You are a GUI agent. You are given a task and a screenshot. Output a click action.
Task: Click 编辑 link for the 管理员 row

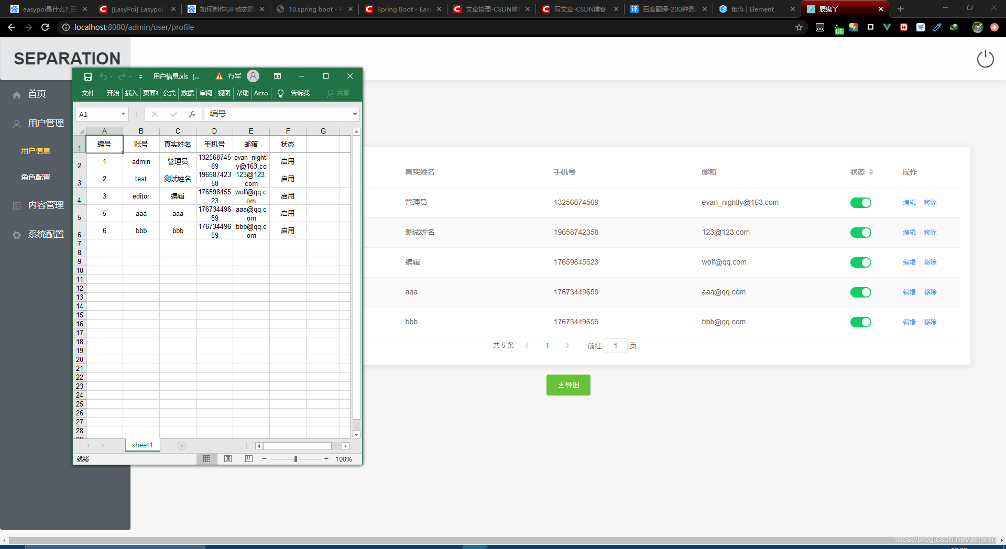coord(909,203)
